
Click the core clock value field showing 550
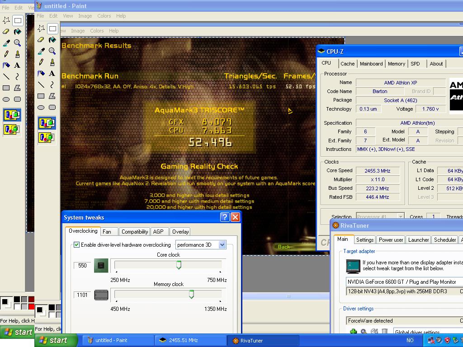(x=82, y=265)
